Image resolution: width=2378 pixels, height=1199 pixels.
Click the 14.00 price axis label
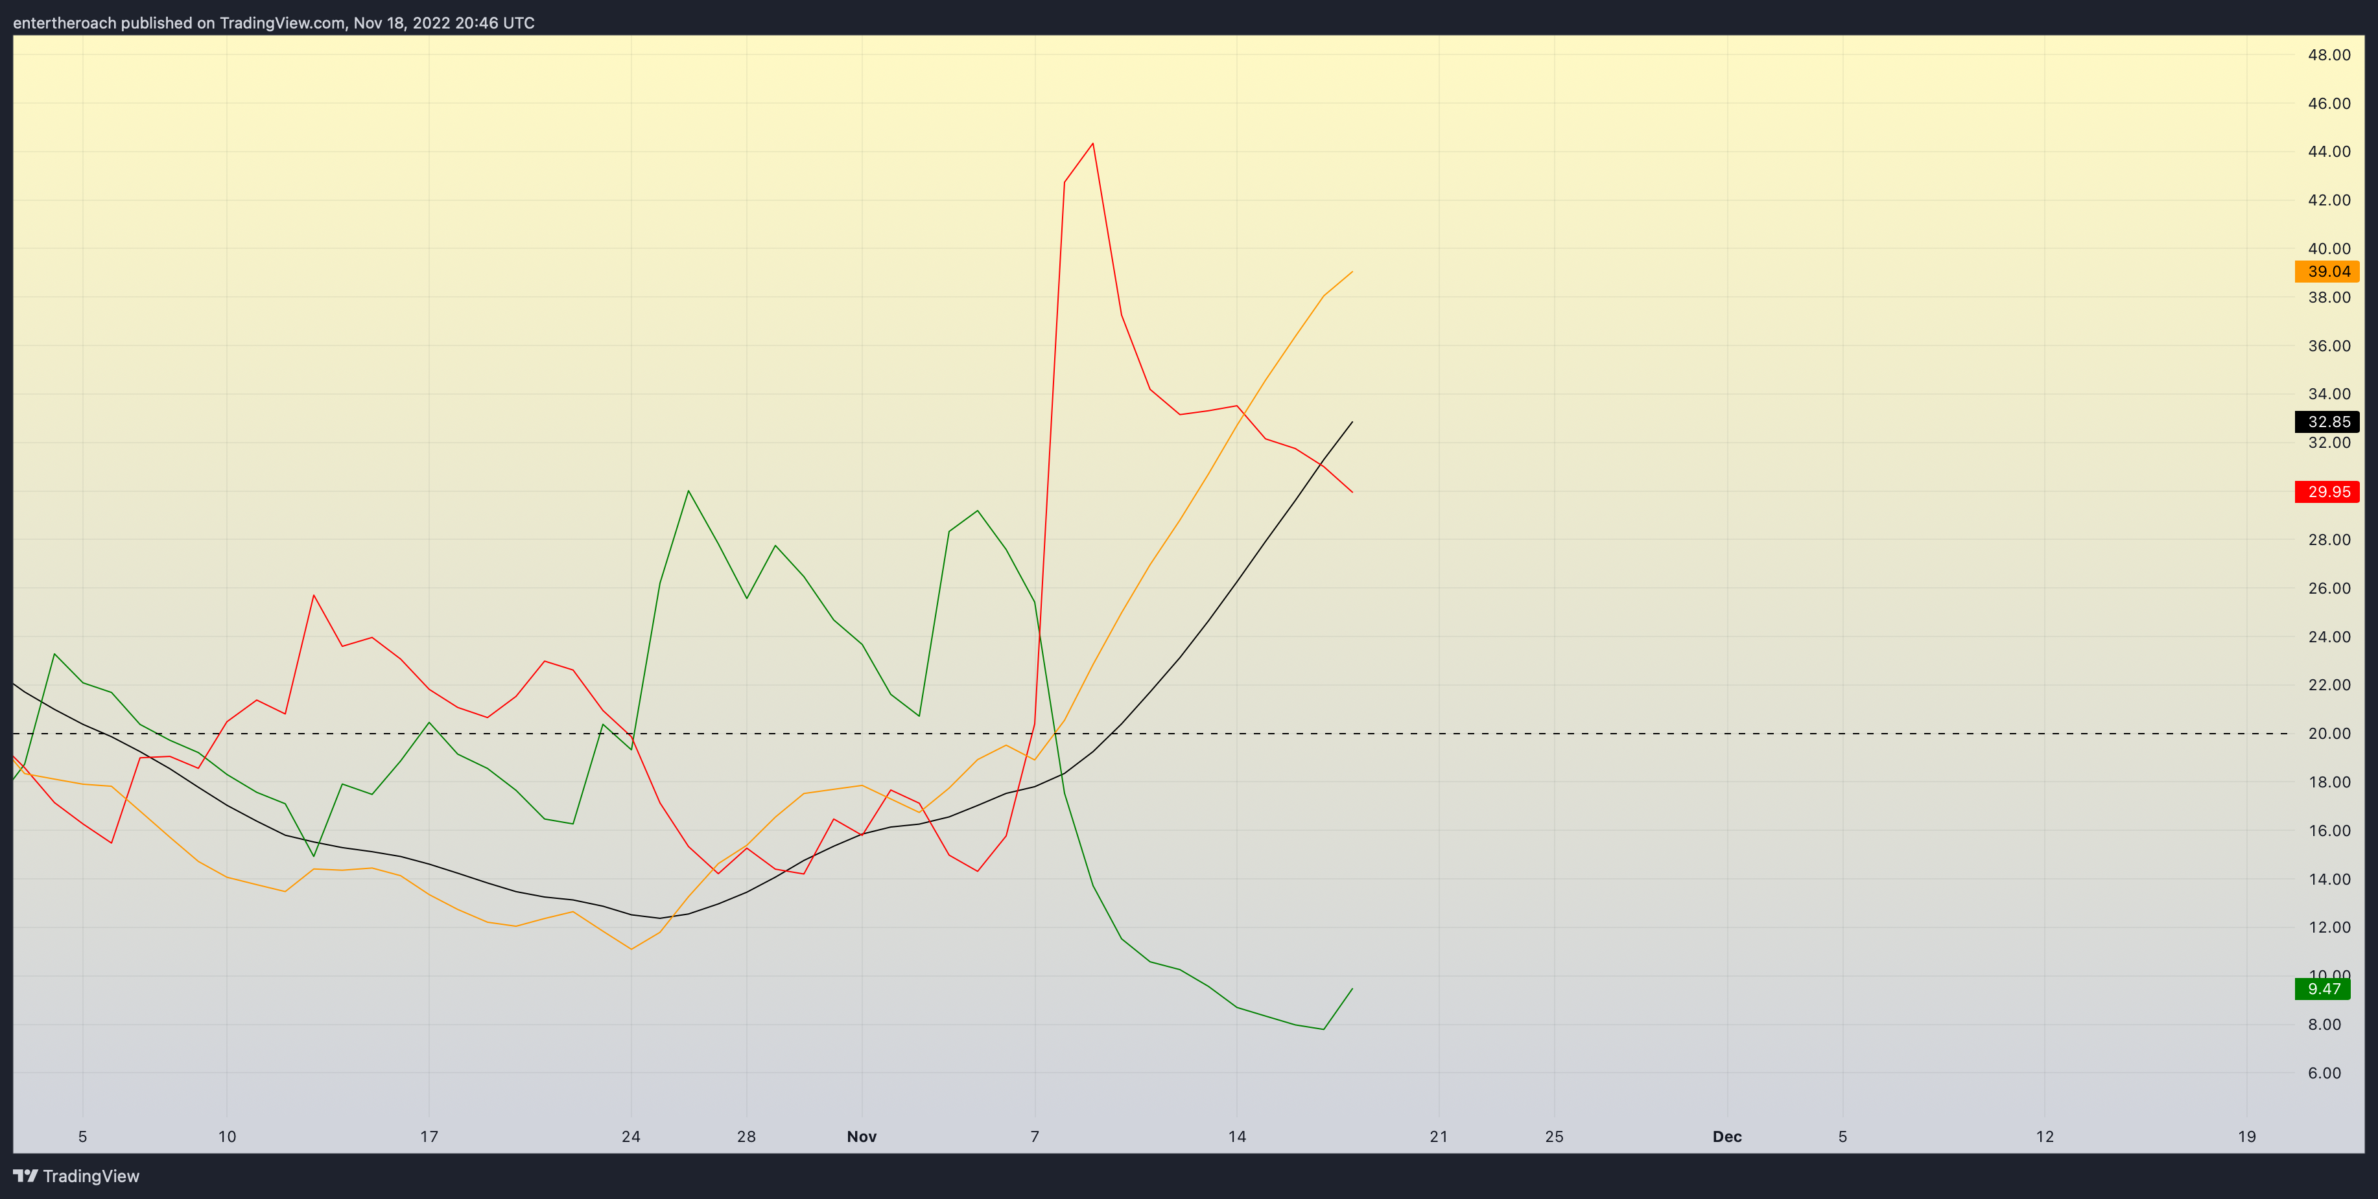[x=2329, y=879]
